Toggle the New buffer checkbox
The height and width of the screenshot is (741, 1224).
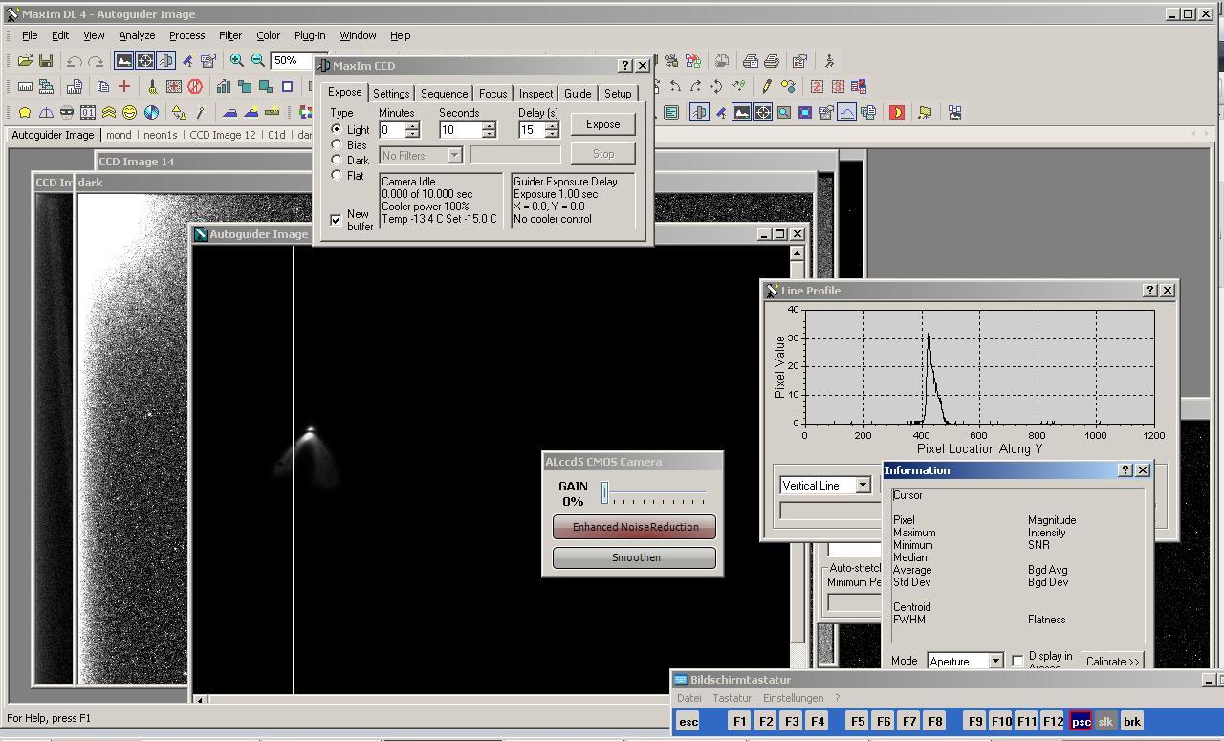(x=336, y=220)
